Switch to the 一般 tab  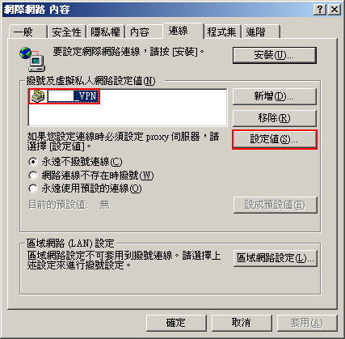(27, 32)
